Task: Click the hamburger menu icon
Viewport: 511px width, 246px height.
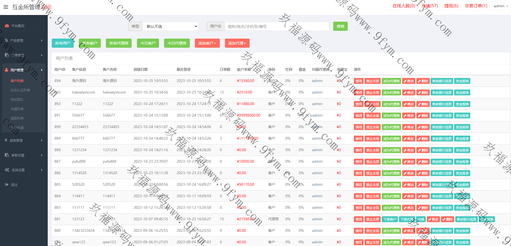Action: tap(6, 7)
